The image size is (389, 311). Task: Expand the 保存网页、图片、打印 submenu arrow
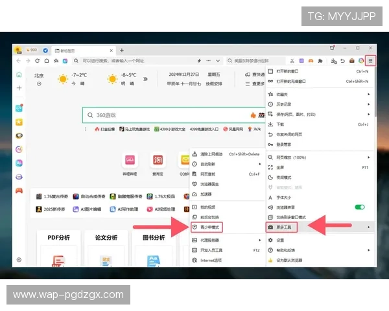point(369,114)
